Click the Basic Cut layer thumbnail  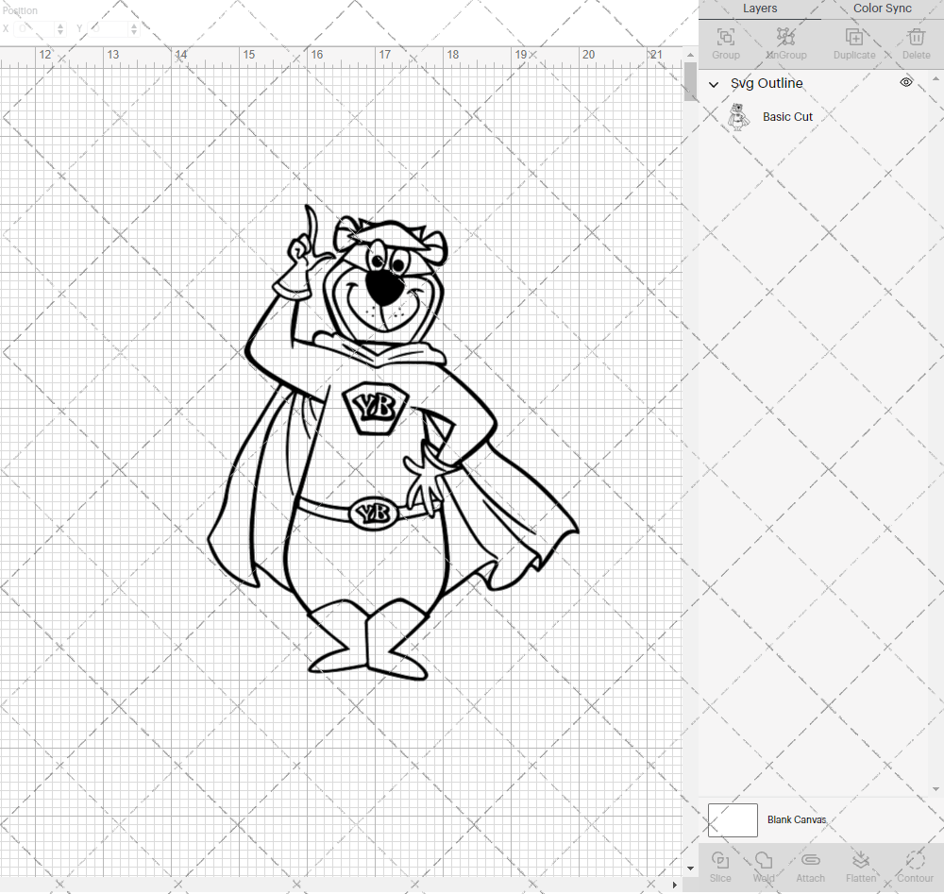point(740,116)
